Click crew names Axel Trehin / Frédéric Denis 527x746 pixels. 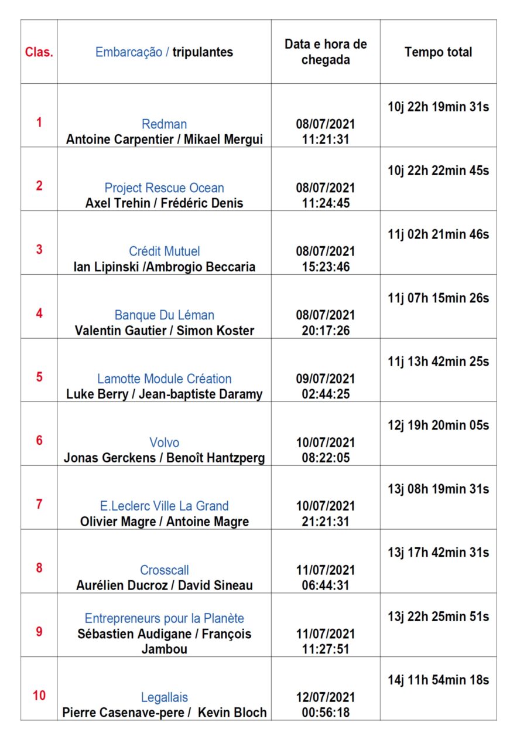[x=164, y=203]
